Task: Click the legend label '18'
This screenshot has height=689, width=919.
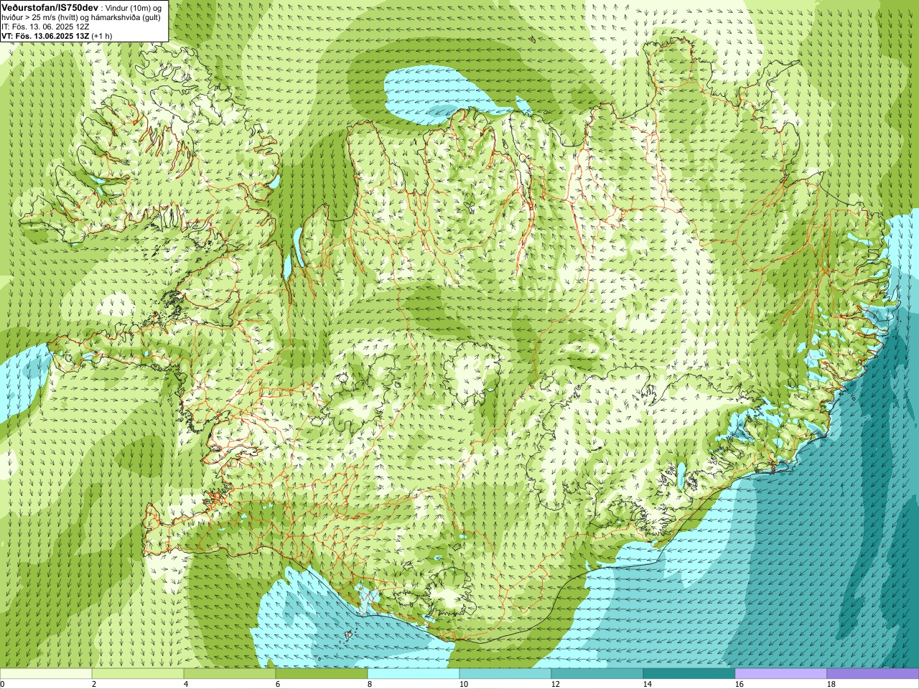Action: point(831,684)
